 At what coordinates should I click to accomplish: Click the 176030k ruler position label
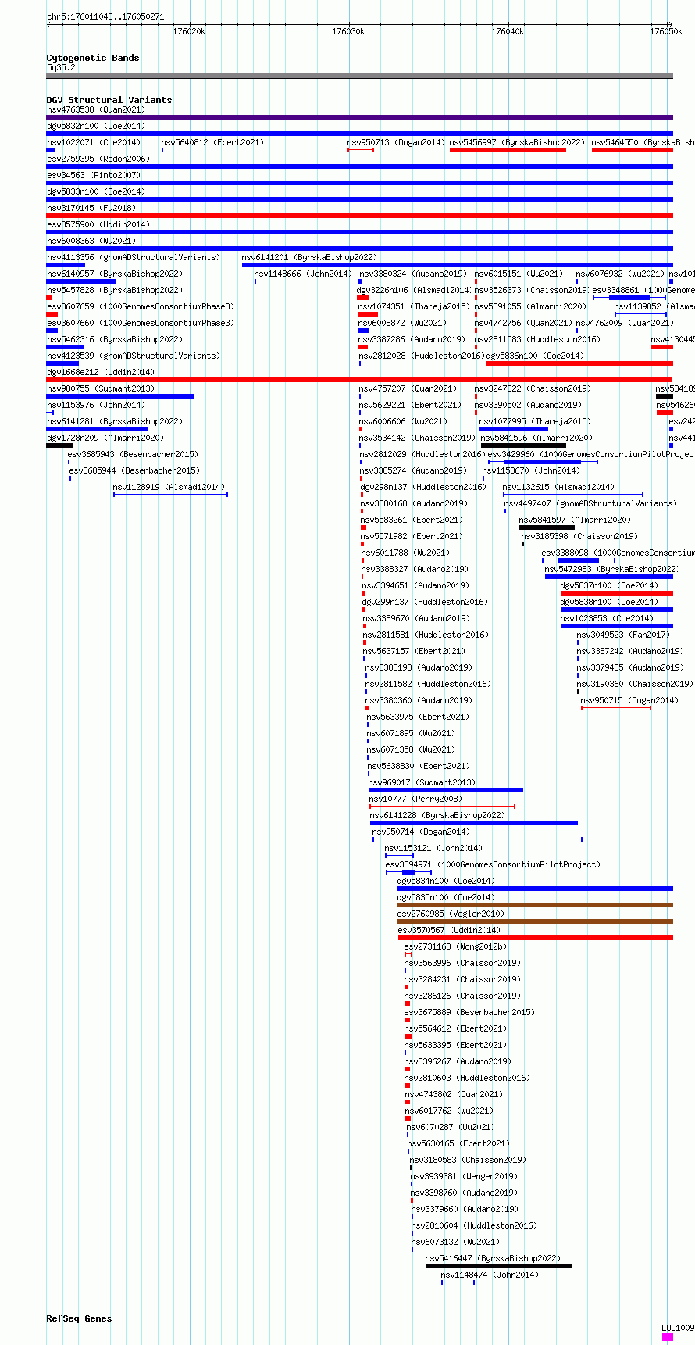(x=348, y=31)
